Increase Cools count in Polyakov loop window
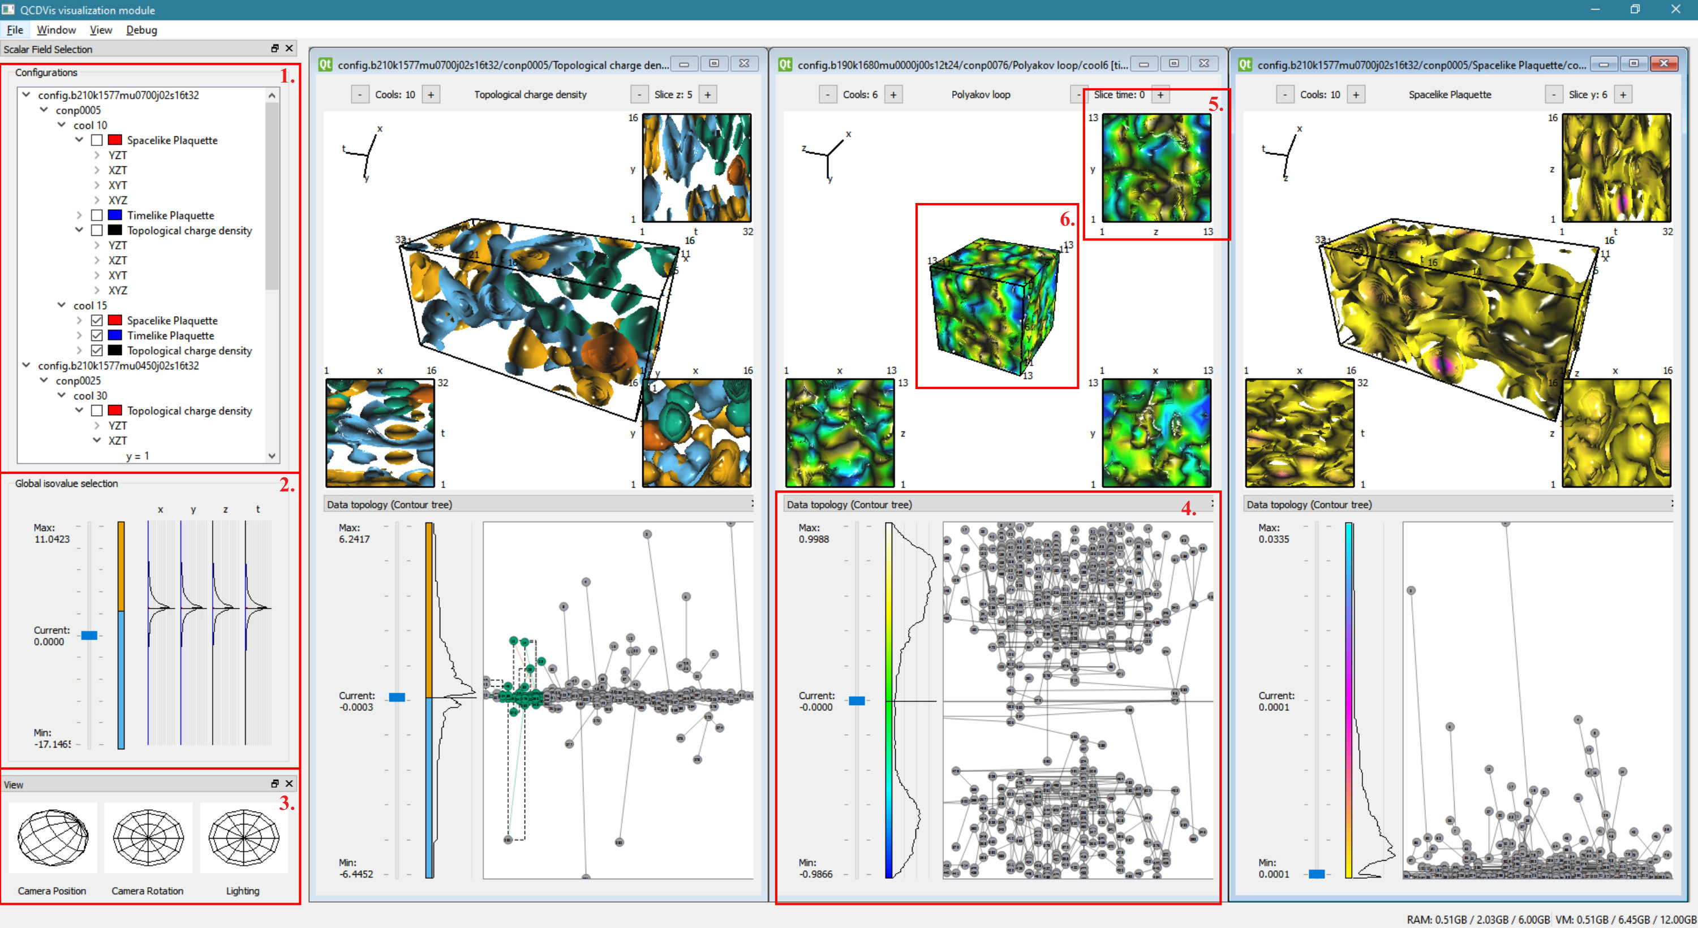 [x=893, y=95]
